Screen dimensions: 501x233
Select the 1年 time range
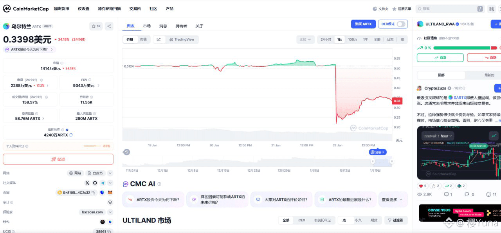[x=366, y=39]
